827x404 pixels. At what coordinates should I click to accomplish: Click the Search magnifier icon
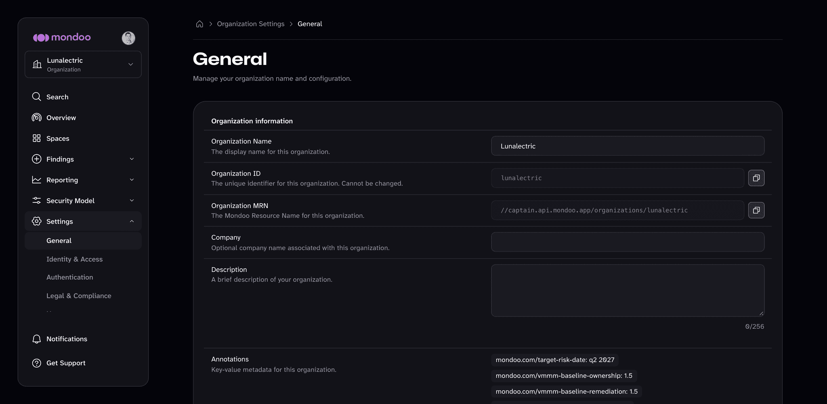pos(36,97)
